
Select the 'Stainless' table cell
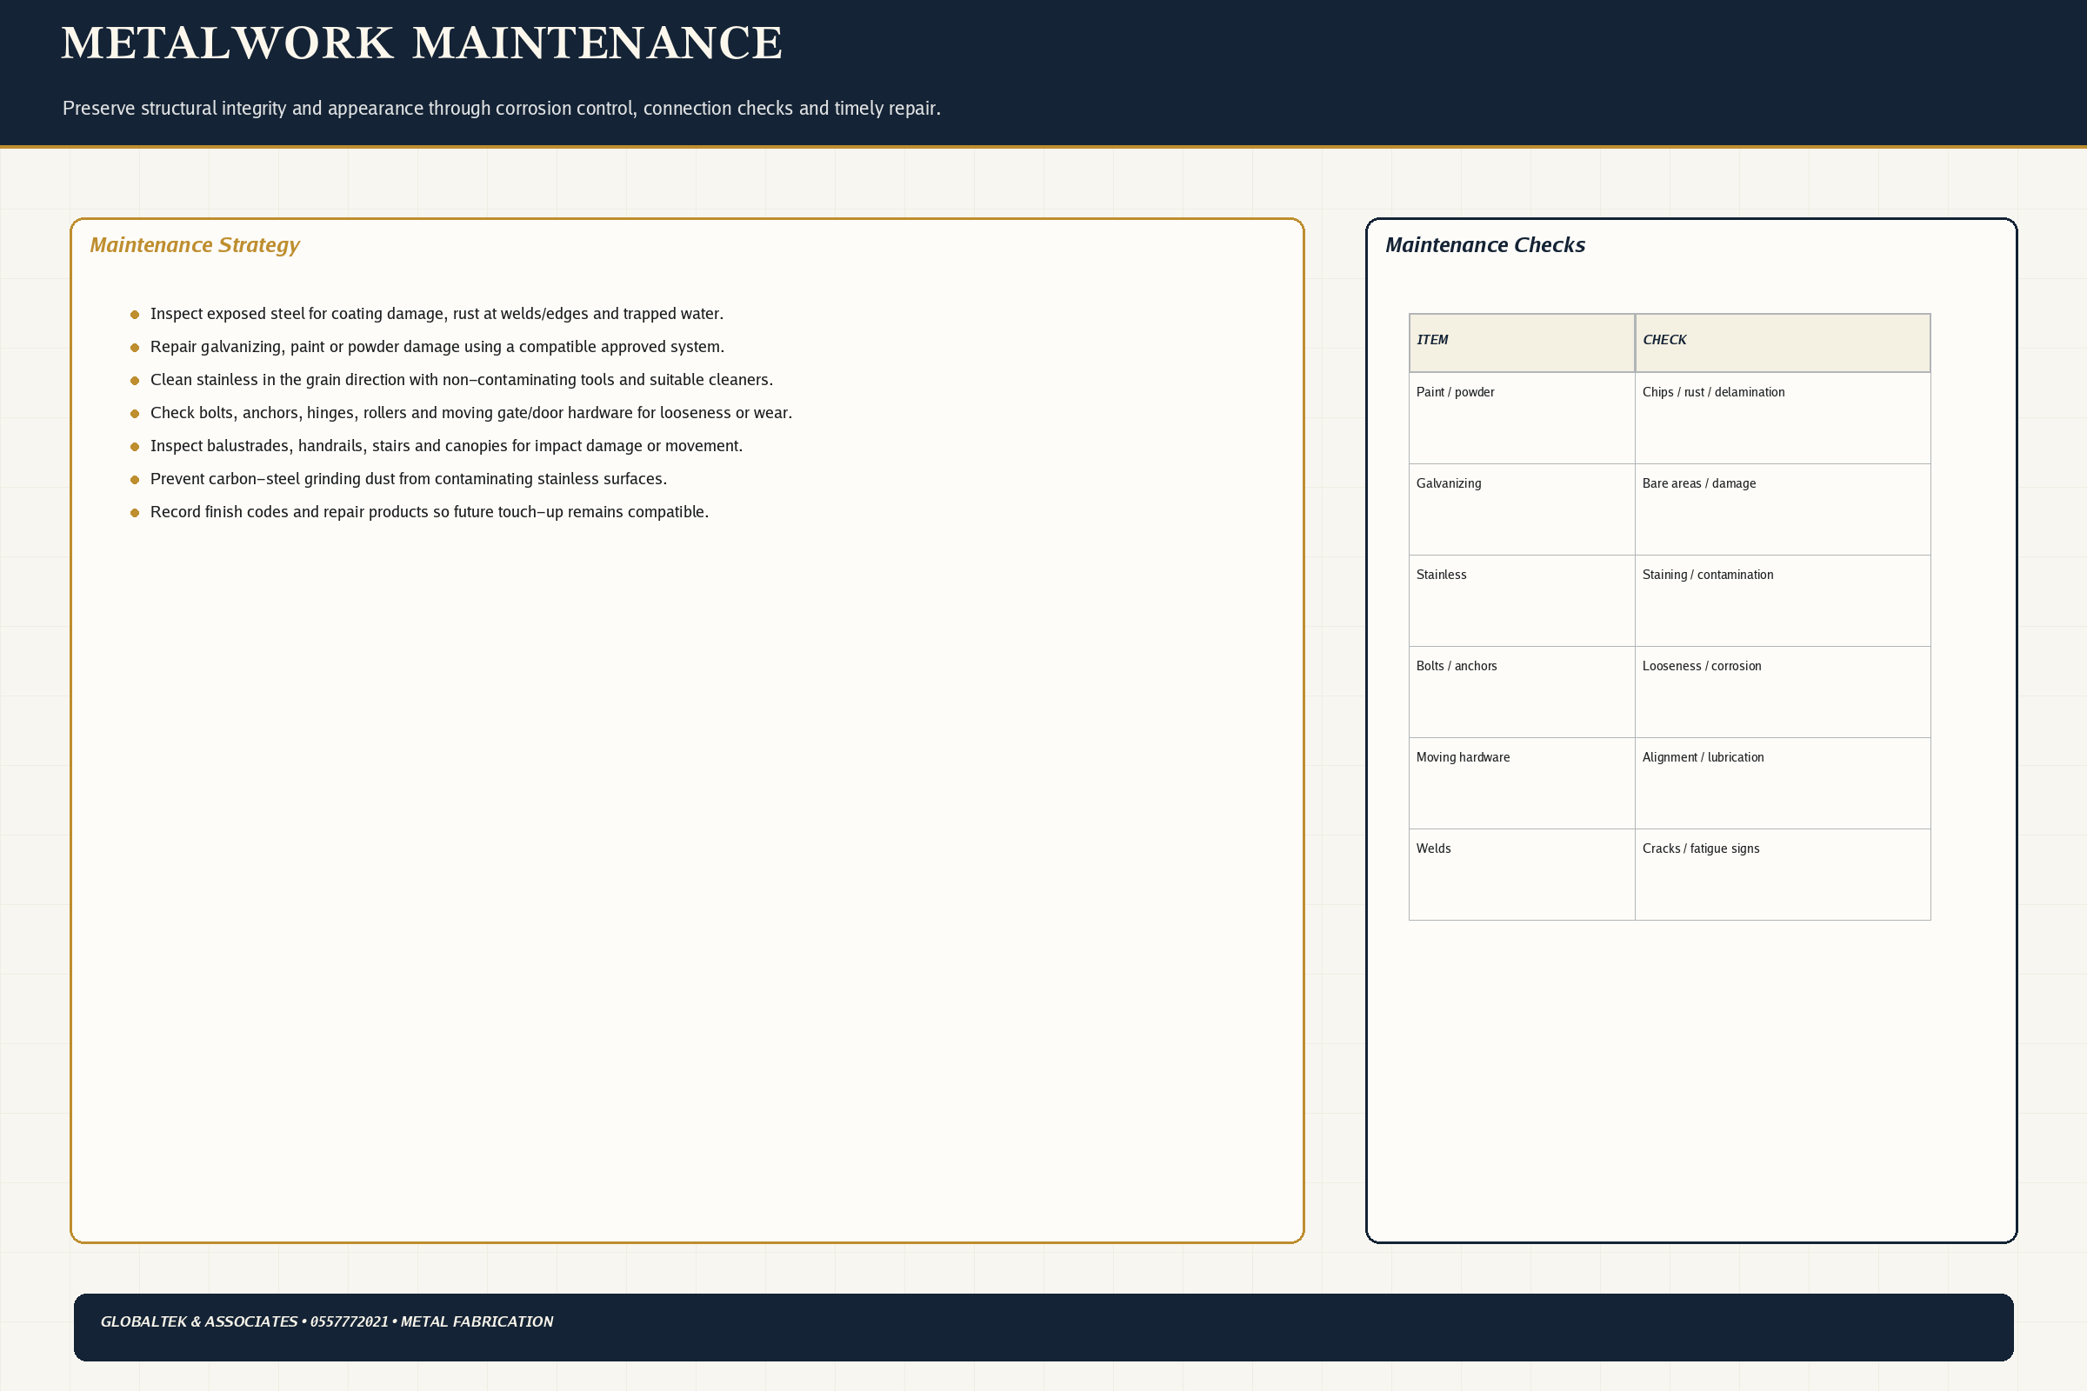[x=1522, y=601]
